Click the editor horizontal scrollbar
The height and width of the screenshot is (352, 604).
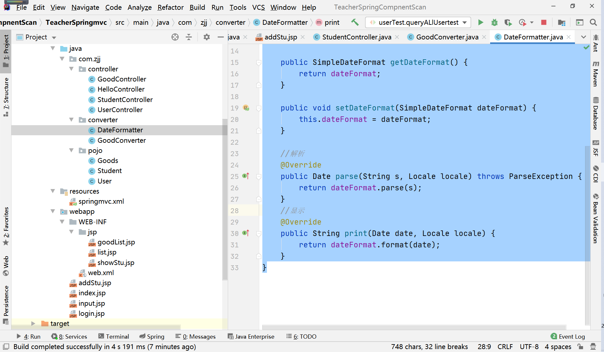(x=414, y=327)
